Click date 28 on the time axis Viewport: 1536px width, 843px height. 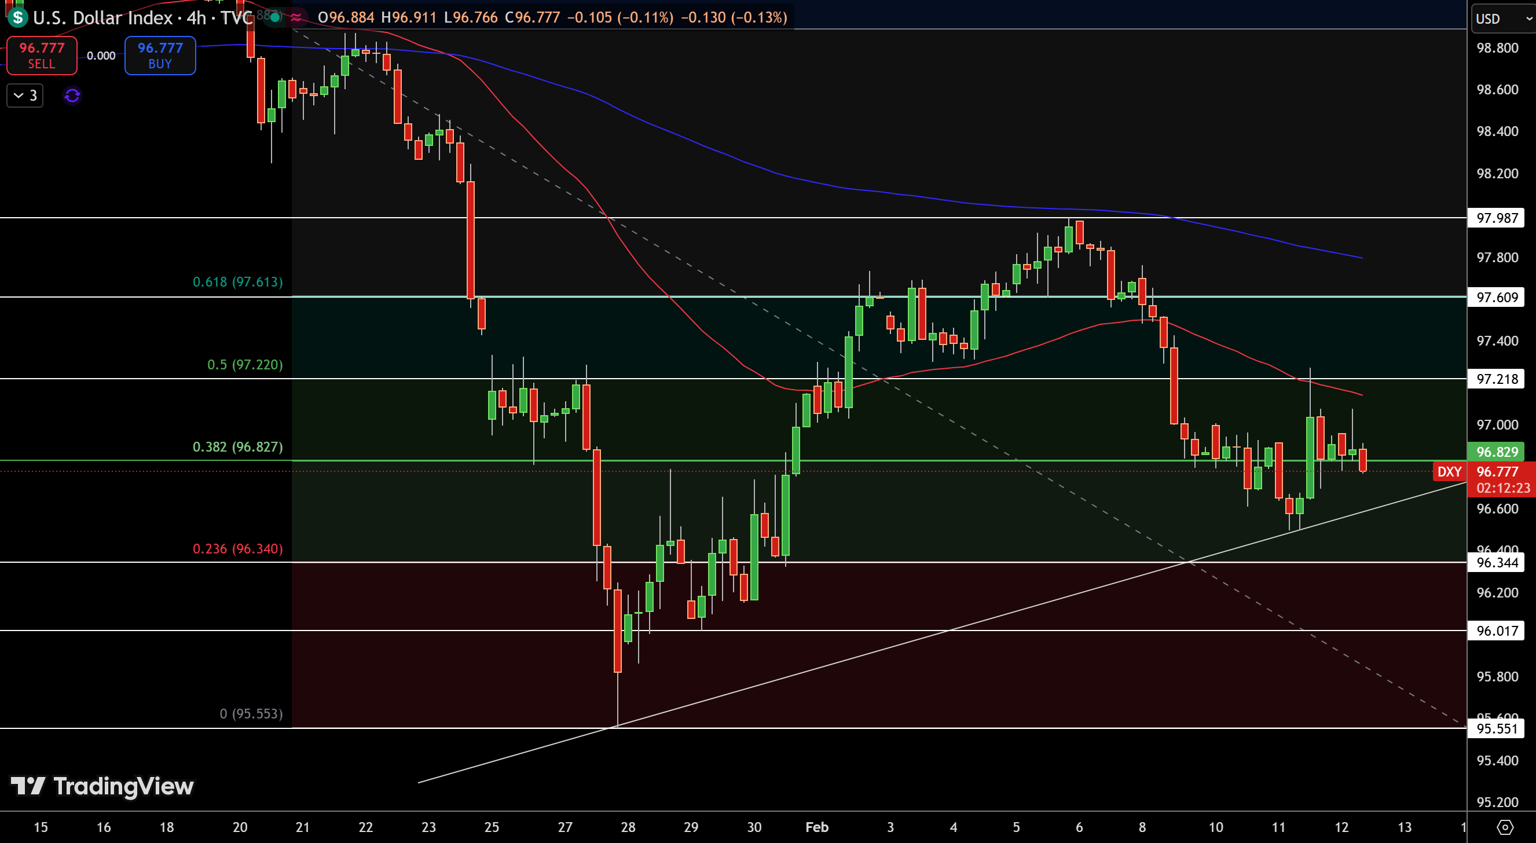628,827
